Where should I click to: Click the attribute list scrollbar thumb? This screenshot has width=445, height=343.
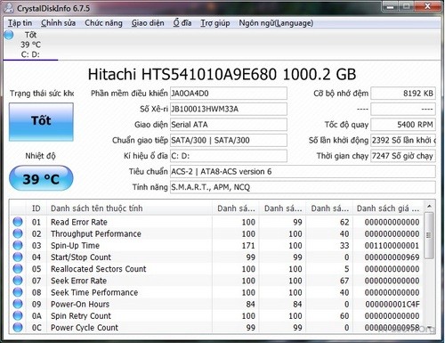[x=429, y=235]
